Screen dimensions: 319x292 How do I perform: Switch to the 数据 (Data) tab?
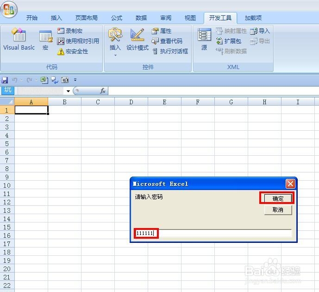coord(141,18)
